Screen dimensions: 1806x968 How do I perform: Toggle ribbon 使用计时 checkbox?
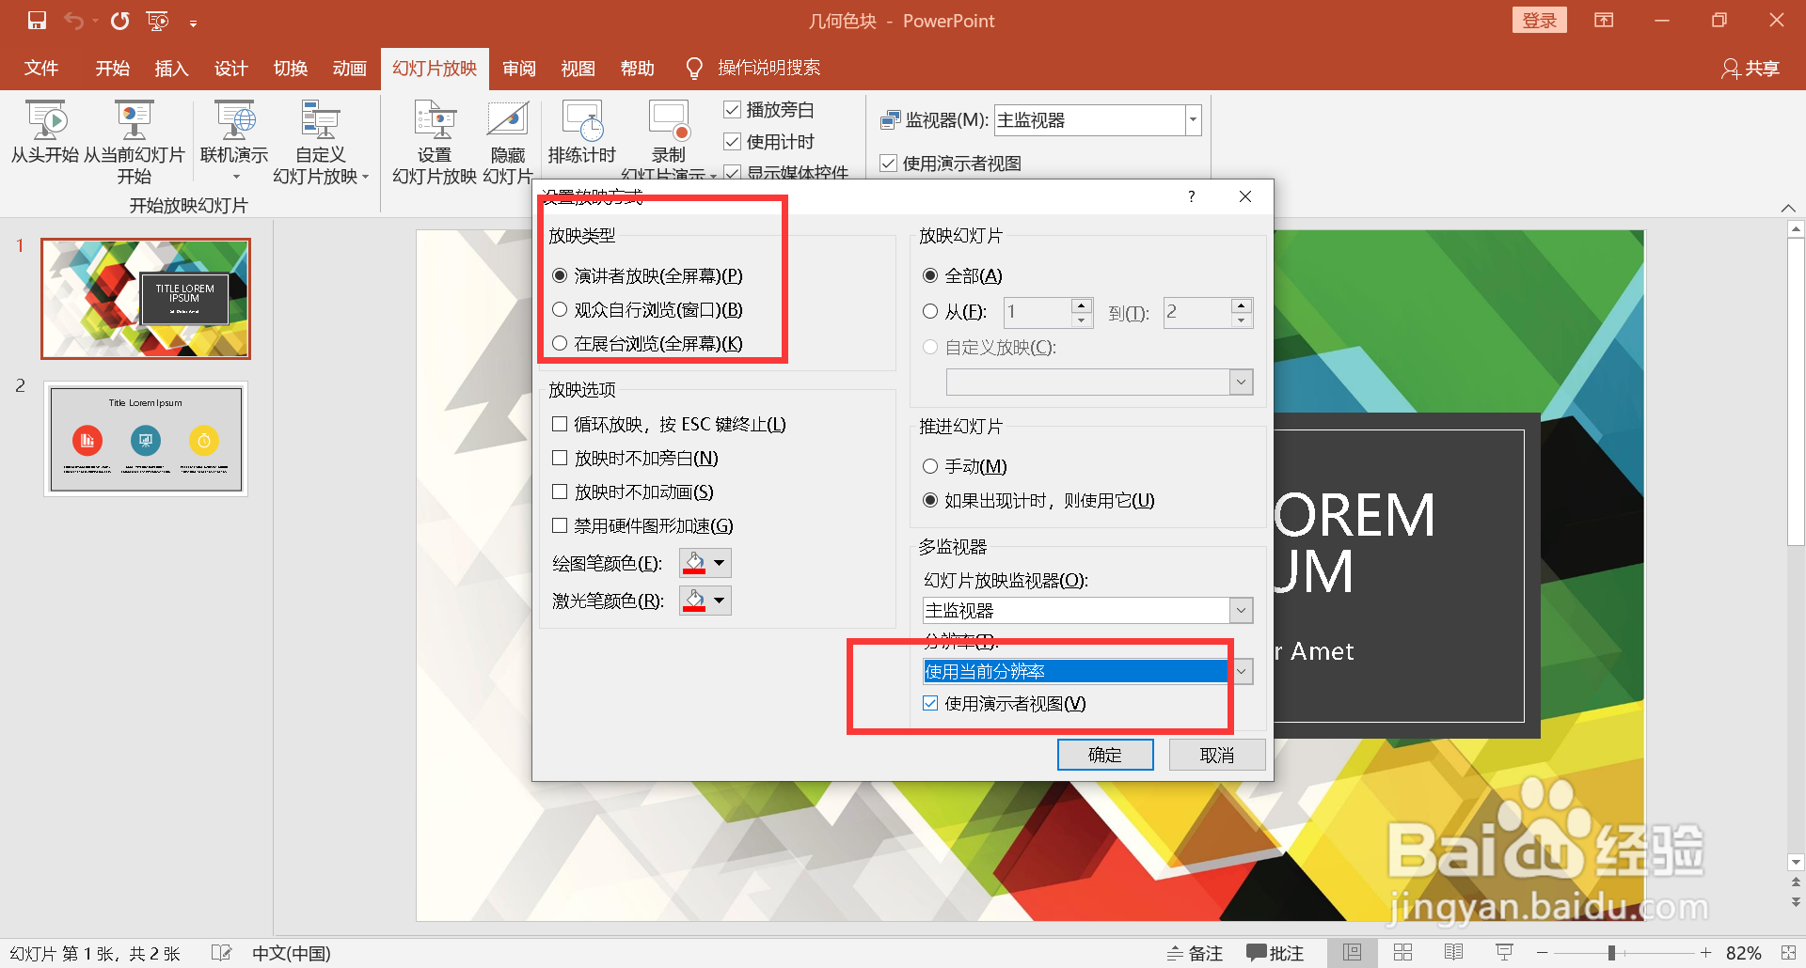pos(732,142)
